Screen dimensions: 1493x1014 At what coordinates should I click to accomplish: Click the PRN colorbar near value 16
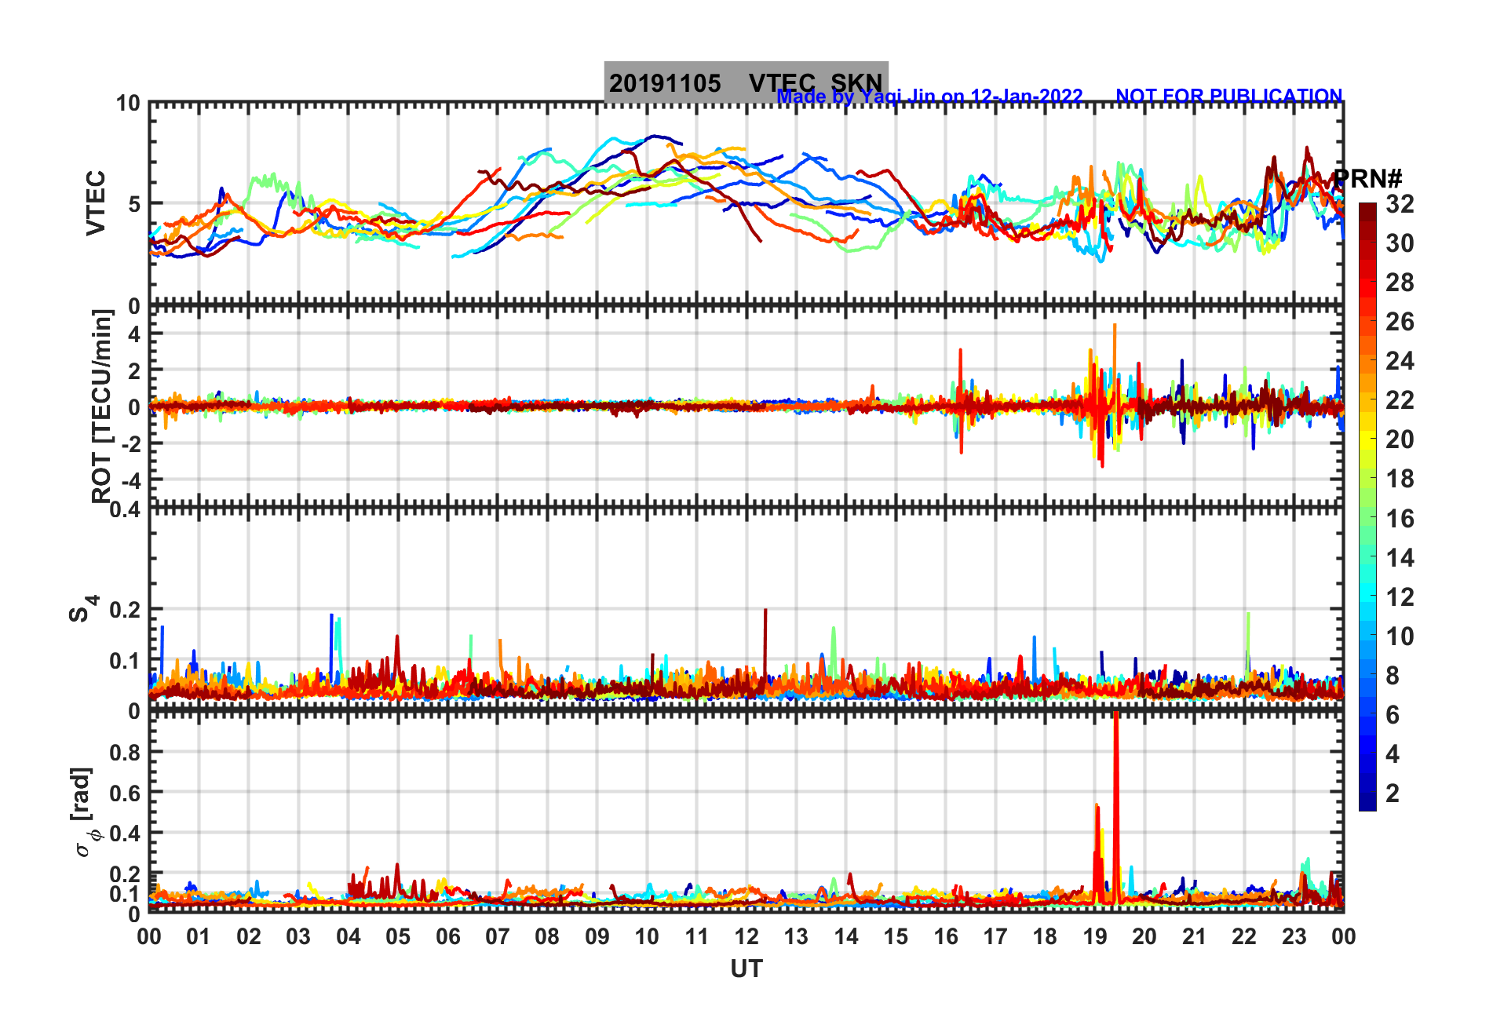(1367, 518)
